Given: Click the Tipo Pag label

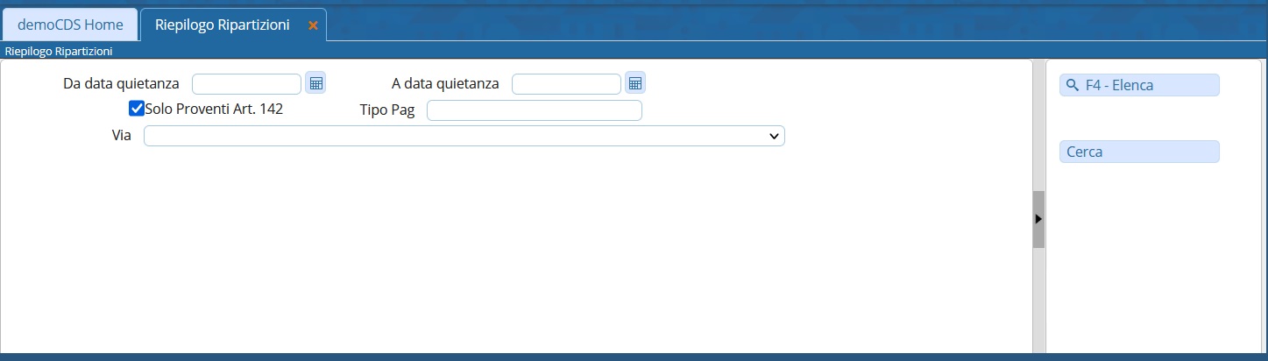Looking at the screenshot, I should pyautogui.click(x=387, y=110).
